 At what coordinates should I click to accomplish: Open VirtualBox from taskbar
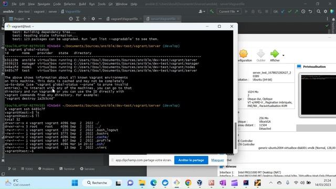coord(199,183)
